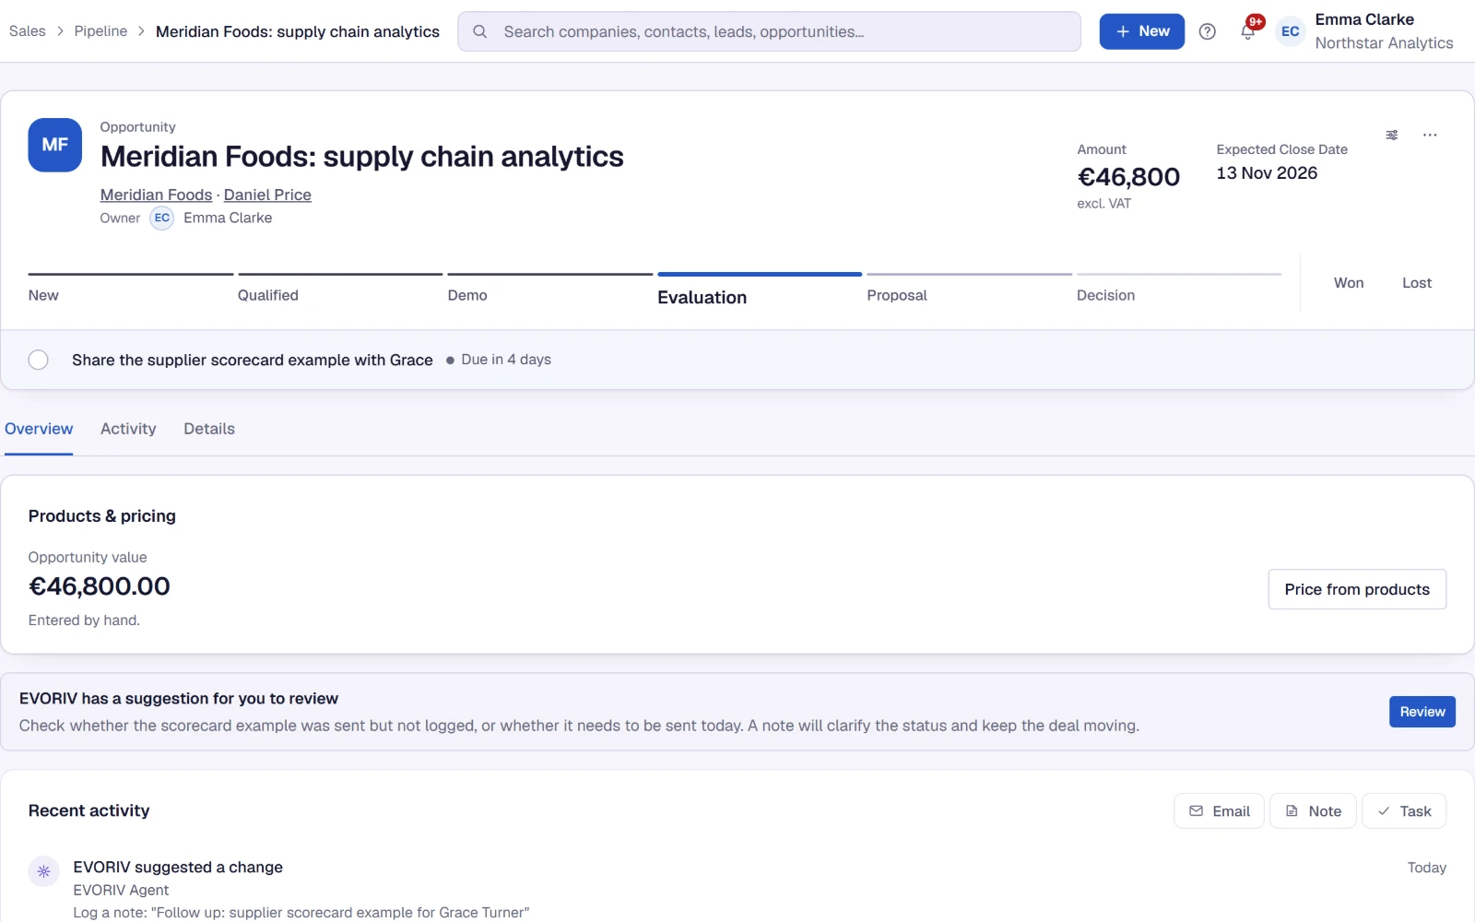Mark the opportunity as Won
The height and width of the screenshot is (922, 1475).
click(x=1348, y=283)
